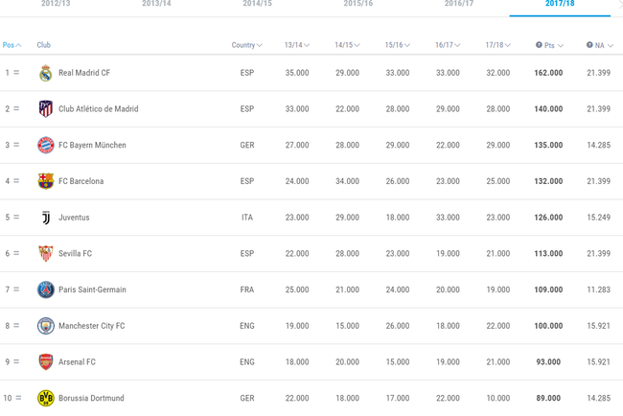The image size is (623, 416).
Task: Click Sevilla's 19.000 value for 16/17
Action: (x=448, y=253)
